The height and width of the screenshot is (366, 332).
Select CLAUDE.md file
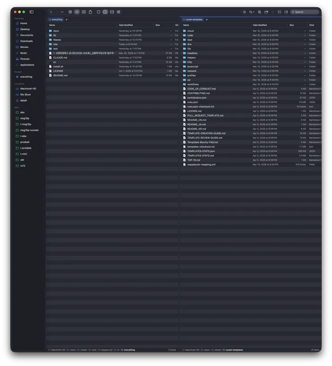point(113,58)
